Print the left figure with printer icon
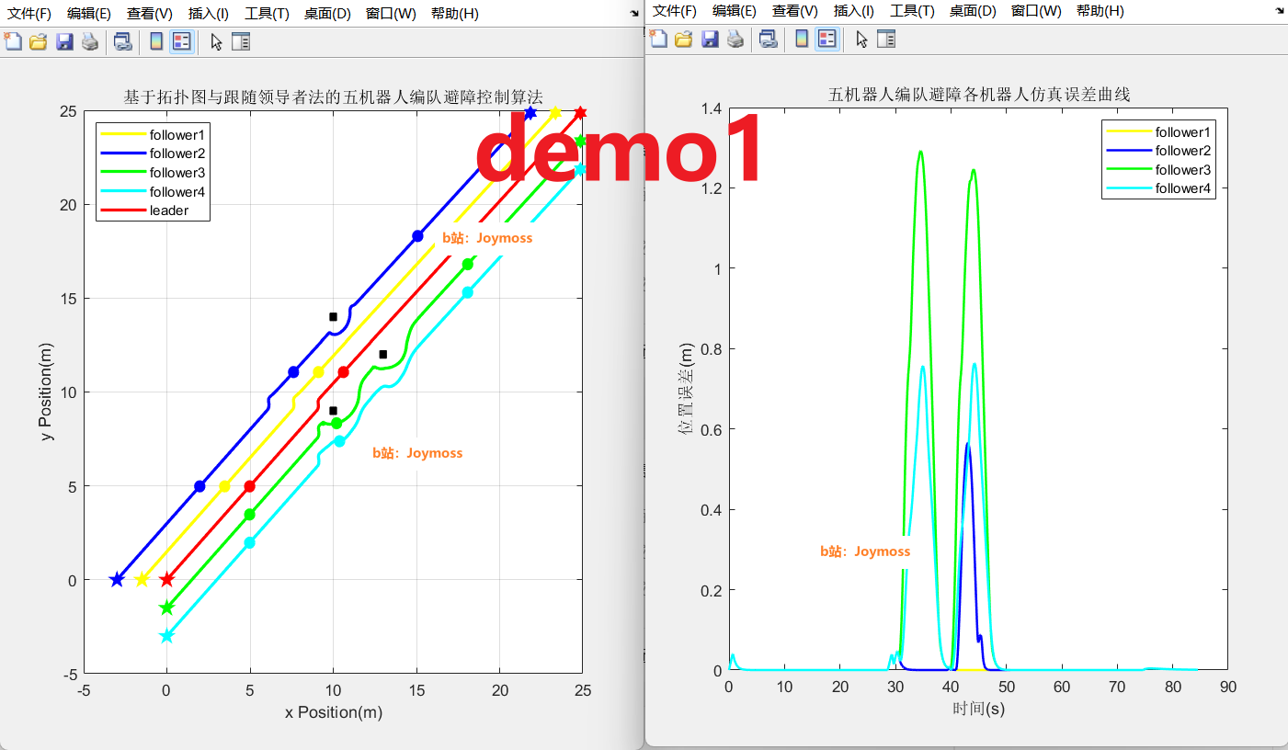 90,41
